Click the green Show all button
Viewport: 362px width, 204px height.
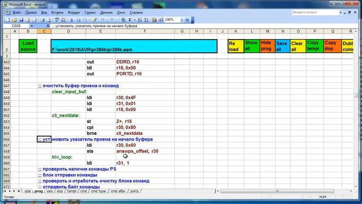coord(252,46)
